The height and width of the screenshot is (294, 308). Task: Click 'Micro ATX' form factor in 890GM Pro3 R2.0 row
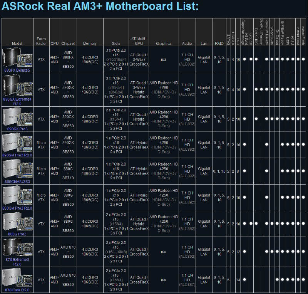coord(41,145)
